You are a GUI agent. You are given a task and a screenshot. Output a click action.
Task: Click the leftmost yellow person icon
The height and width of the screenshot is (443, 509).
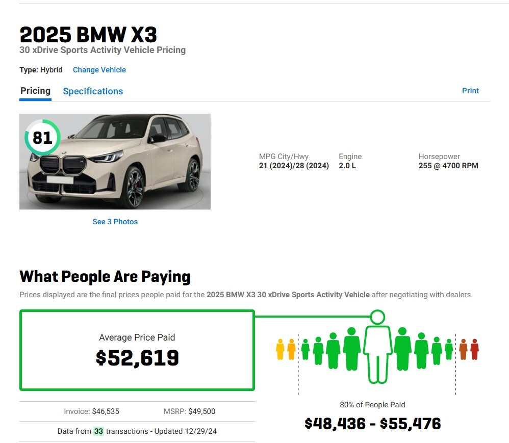(279, 349)
